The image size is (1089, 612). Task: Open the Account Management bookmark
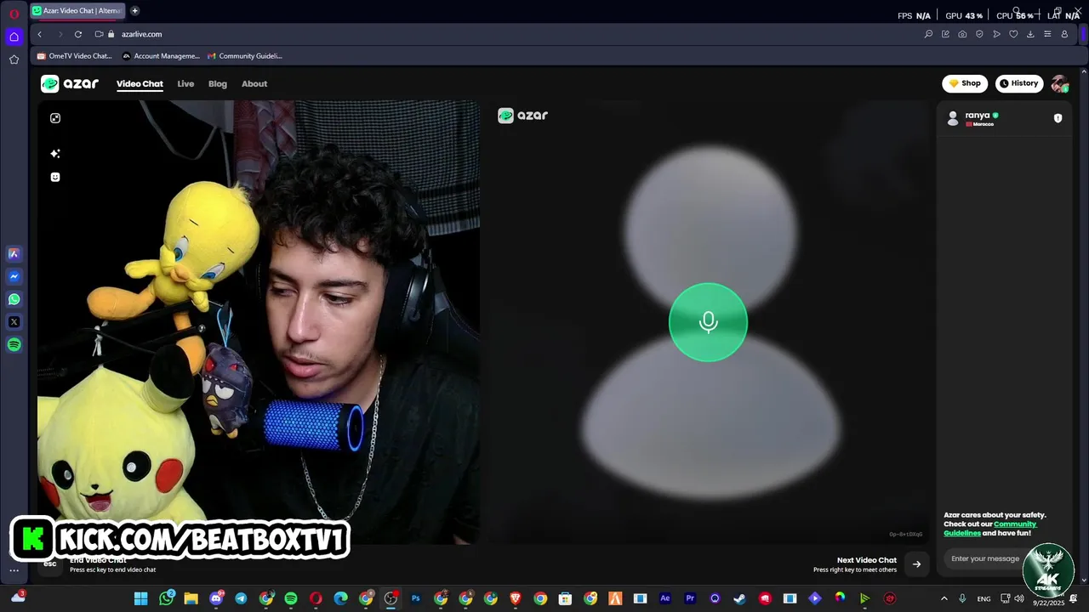[161, 56]
